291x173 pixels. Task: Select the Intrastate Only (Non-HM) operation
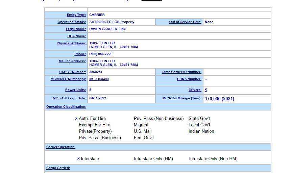213,159
